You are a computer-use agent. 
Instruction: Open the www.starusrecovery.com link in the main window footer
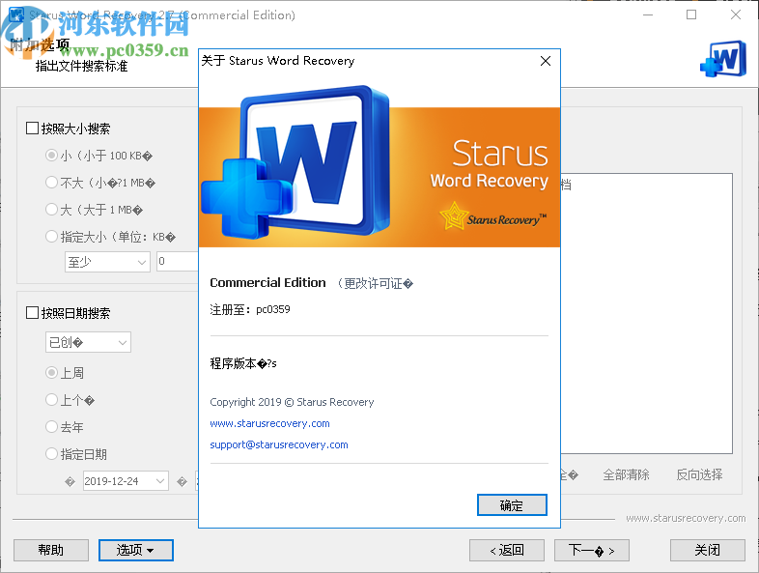point(686,518)
